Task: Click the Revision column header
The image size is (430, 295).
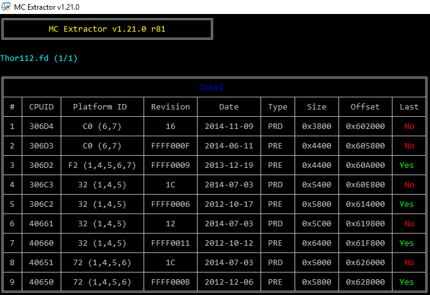Action: point(171,107)
